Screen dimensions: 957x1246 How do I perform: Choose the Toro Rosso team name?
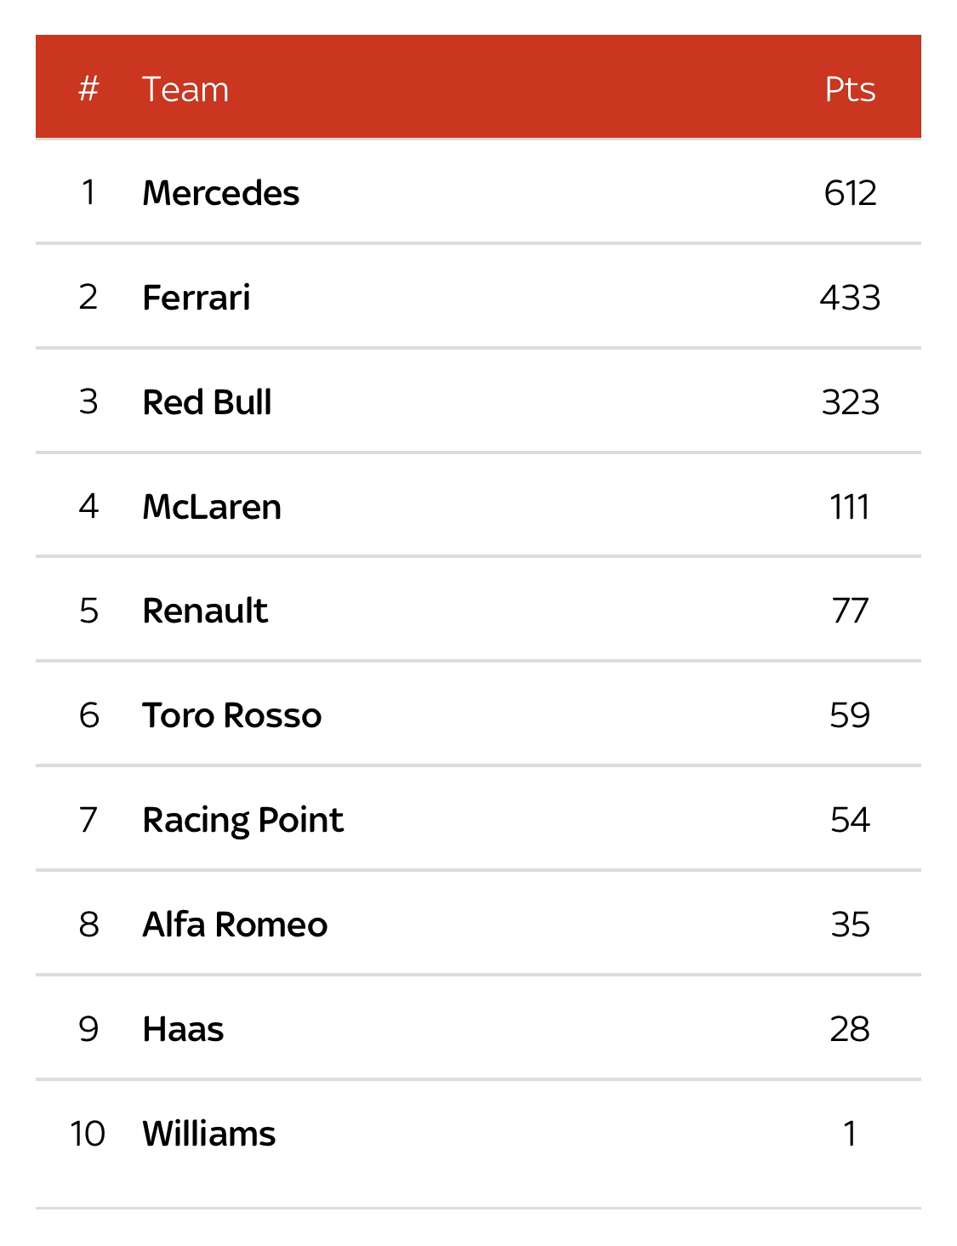[x=231, y=715]
